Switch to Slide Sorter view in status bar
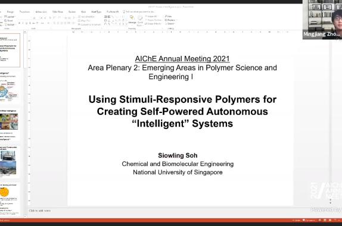 point(325,220)
